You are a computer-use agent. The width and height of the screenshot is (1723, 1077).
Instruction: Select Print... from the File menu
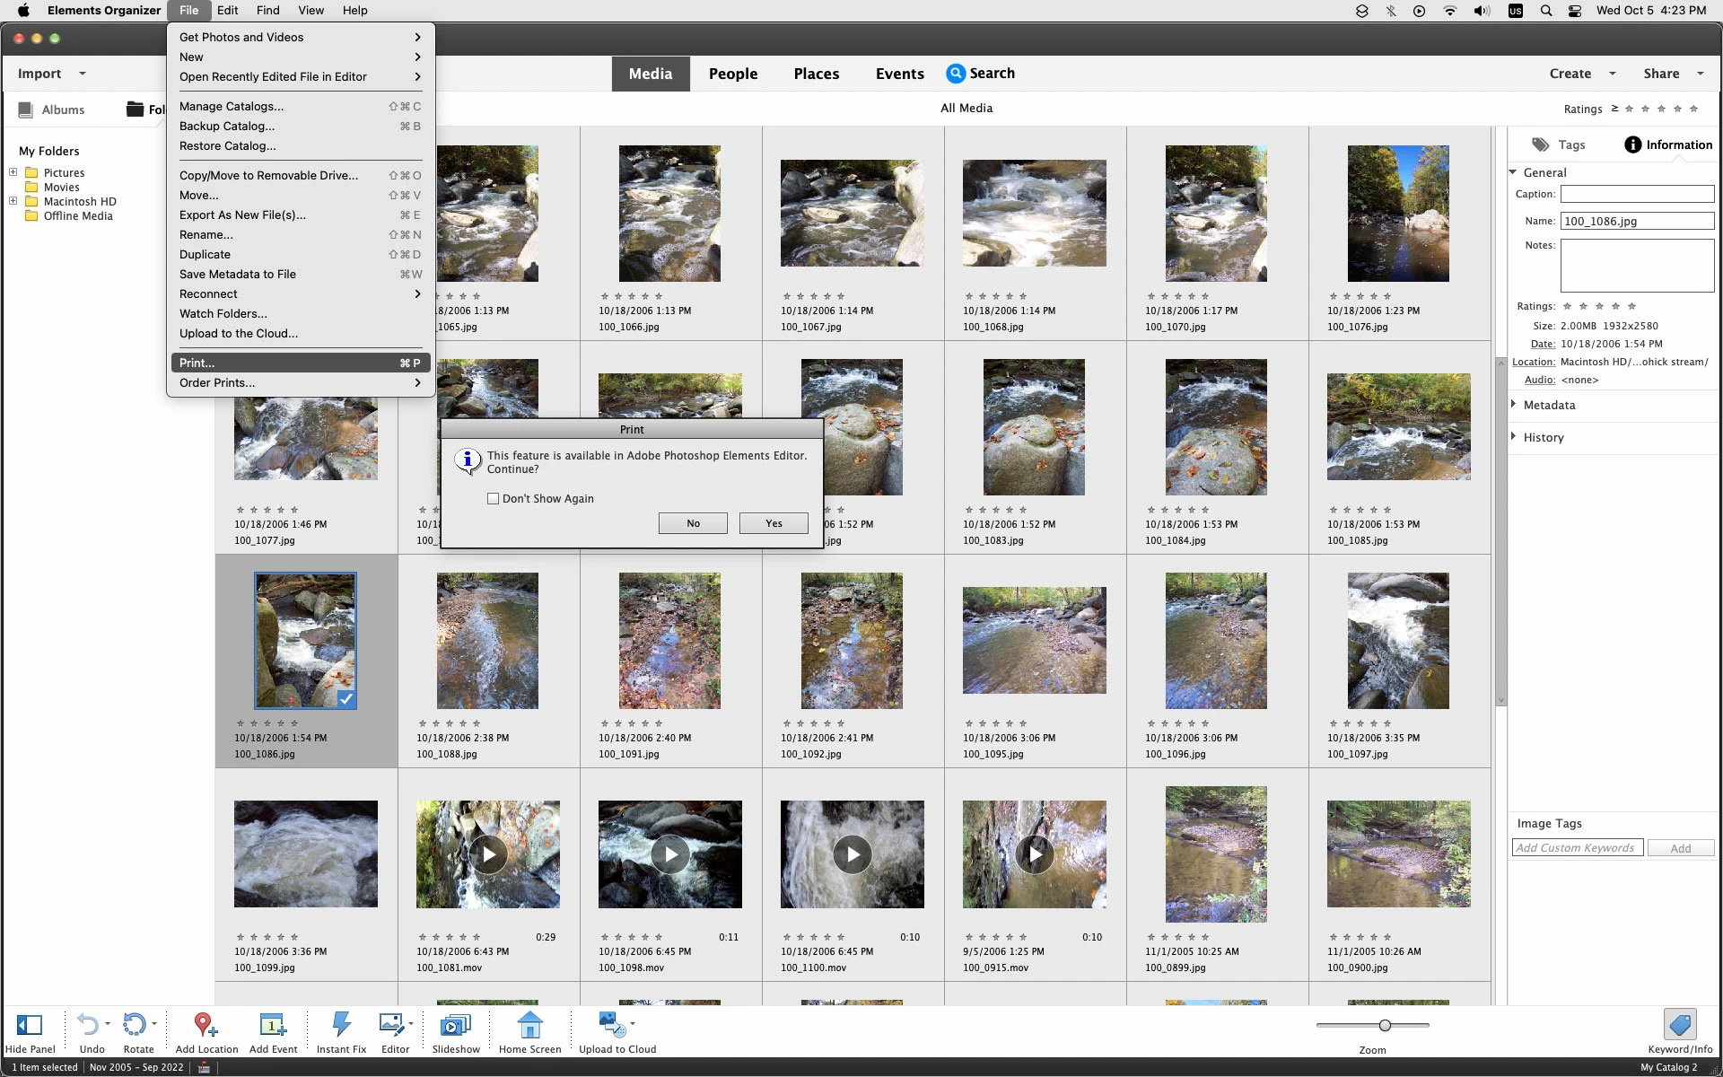[x=197, y=363]
